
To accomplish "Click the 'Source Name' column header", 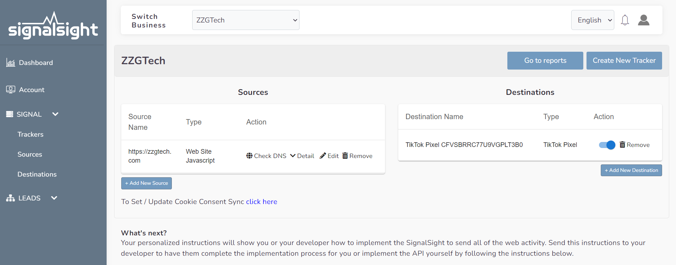I will 140,122.
